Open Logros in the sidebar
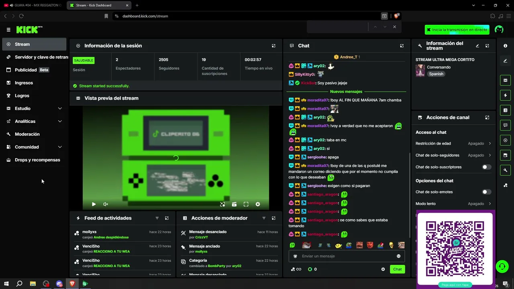Screen dimensions: 514x289 tap(35, 96)
